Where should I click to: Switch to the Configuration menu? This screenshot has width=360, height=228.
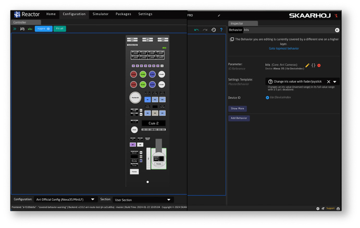point(74,14)
